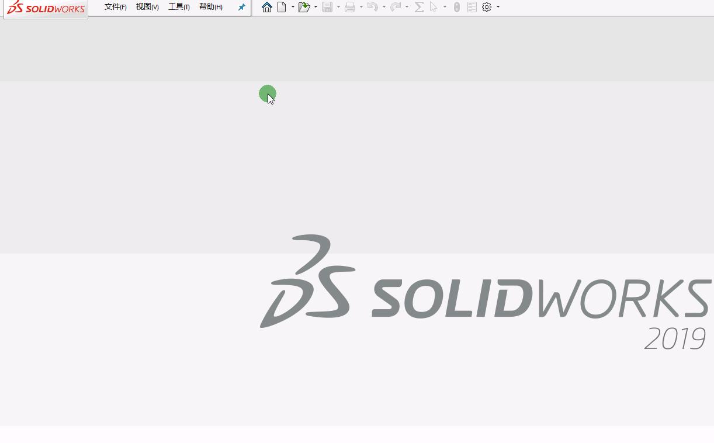Create a new document via New icon
The width and height of the screenshot is (714, 443).
tap(282, 7)
